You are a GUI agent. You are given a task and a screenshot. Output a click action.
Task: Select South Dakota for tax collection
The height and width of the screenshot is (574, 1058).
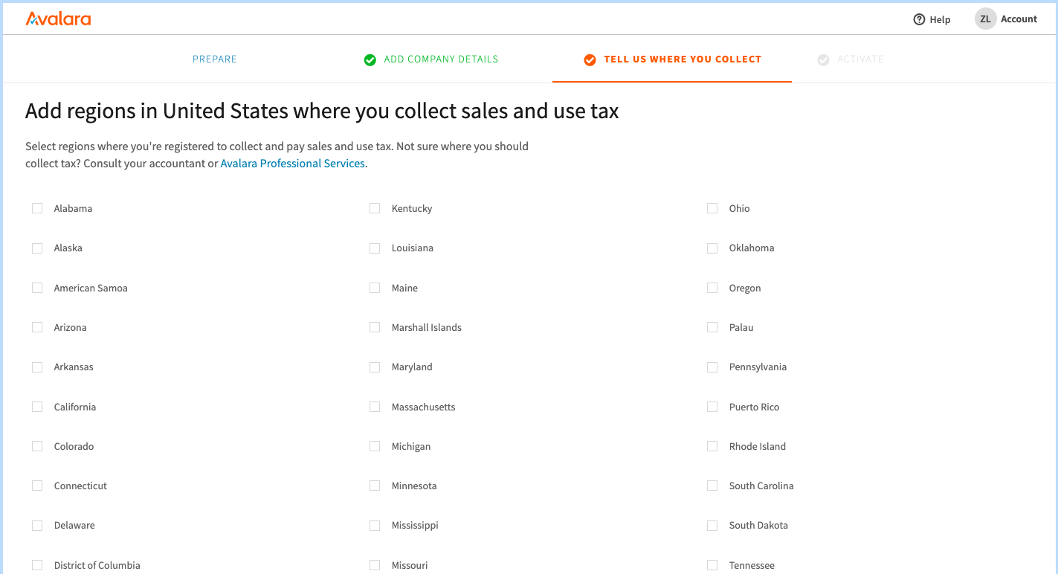point(712,525)
